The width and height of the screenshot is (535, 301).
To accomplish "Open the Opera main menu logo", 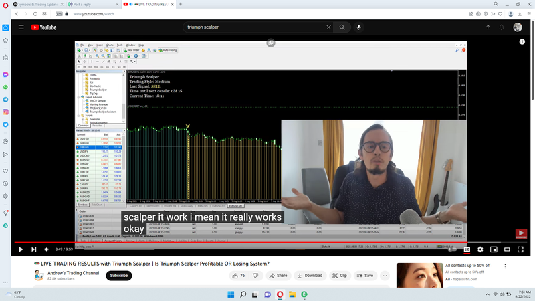I will click(5, 5).
